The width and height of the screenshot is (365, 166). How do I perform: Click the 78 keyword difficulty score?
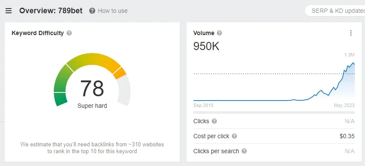(92, 89)
